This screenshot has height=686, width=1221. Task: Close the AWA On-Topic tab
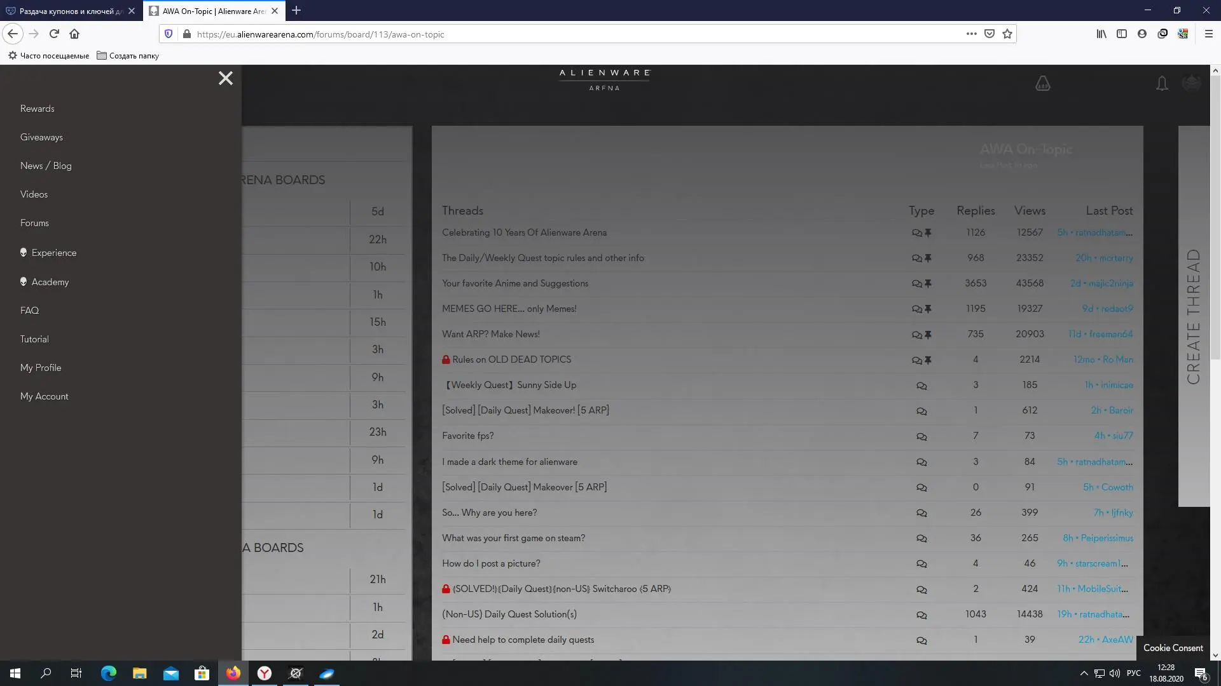point(275,11)
